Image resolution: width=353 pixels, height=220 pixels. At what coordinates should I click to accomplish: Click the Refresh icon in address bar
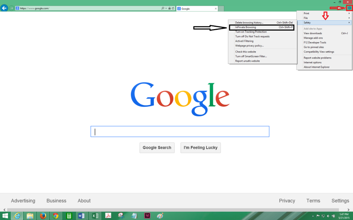point(173,8)
